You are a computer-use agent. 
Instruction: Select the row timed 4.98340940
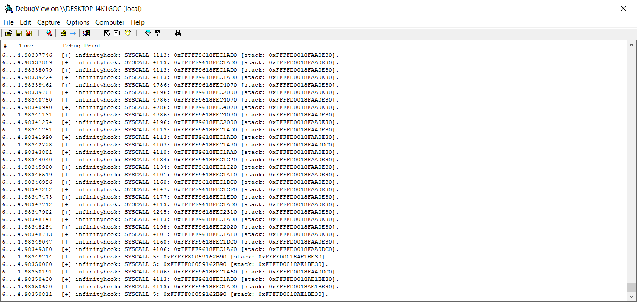pyautogui.click(x=314, y=107)
